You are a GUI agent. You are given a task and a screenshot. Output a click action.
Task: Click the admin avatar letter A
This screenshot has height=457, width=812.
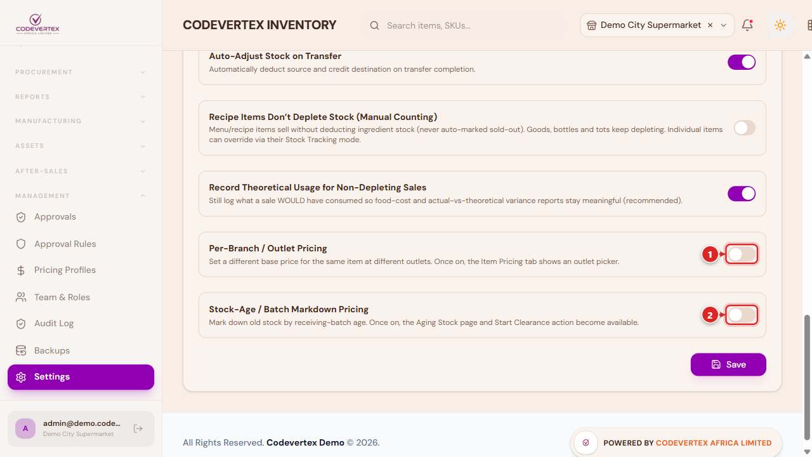point(25,428)
